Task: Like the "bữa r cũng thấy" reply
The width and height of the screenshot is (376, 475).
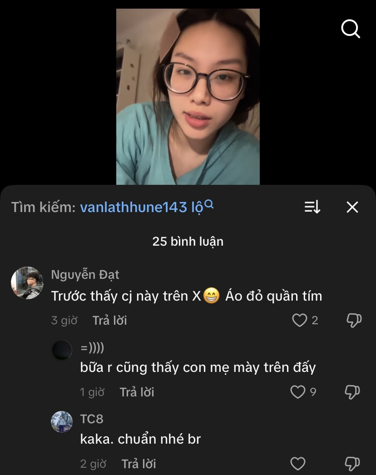Action: (x=298, y=392)
